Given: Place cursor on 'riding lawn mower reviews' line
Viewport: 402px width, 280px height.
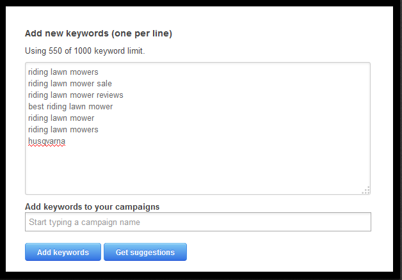Looking at the screenshot, I should point(76,95).
